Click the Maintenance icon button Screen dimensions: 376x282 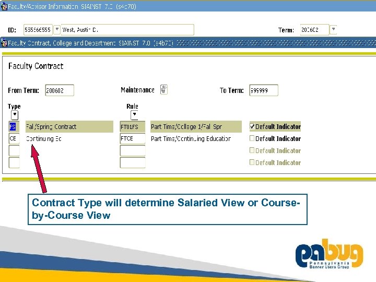click(x=164, y=89)
